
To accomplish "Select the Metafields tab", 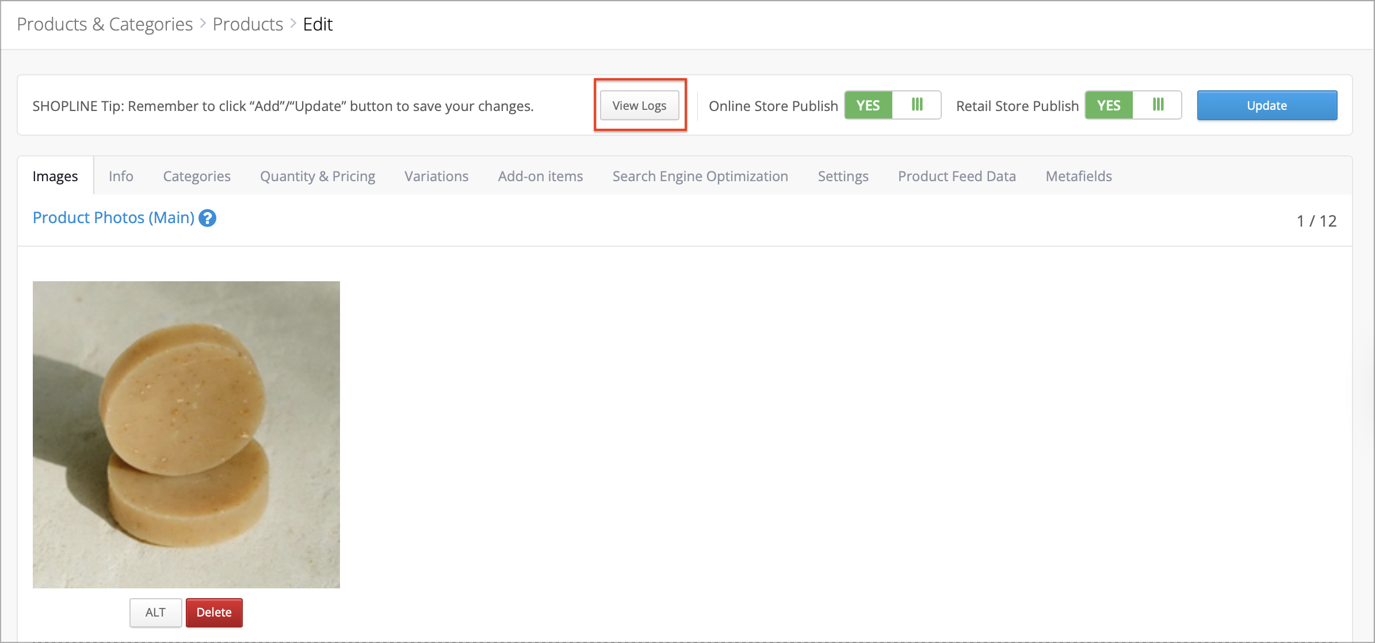I will pyautogui.click(x=1079, y=176).
